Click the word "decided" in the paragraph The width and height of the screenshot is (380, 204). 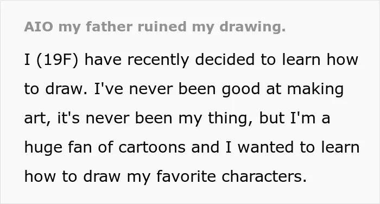[225, 60]
